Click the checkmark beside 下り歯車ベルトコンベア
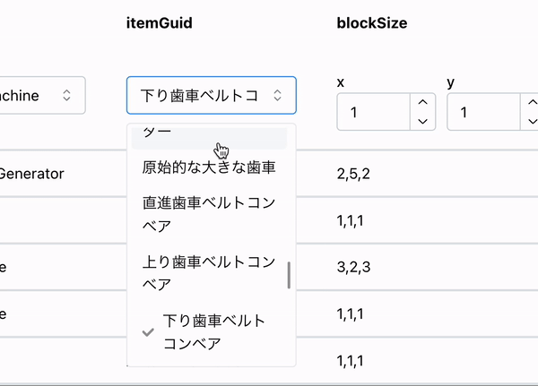Screen dimensions: 538x386 [148, 332]
